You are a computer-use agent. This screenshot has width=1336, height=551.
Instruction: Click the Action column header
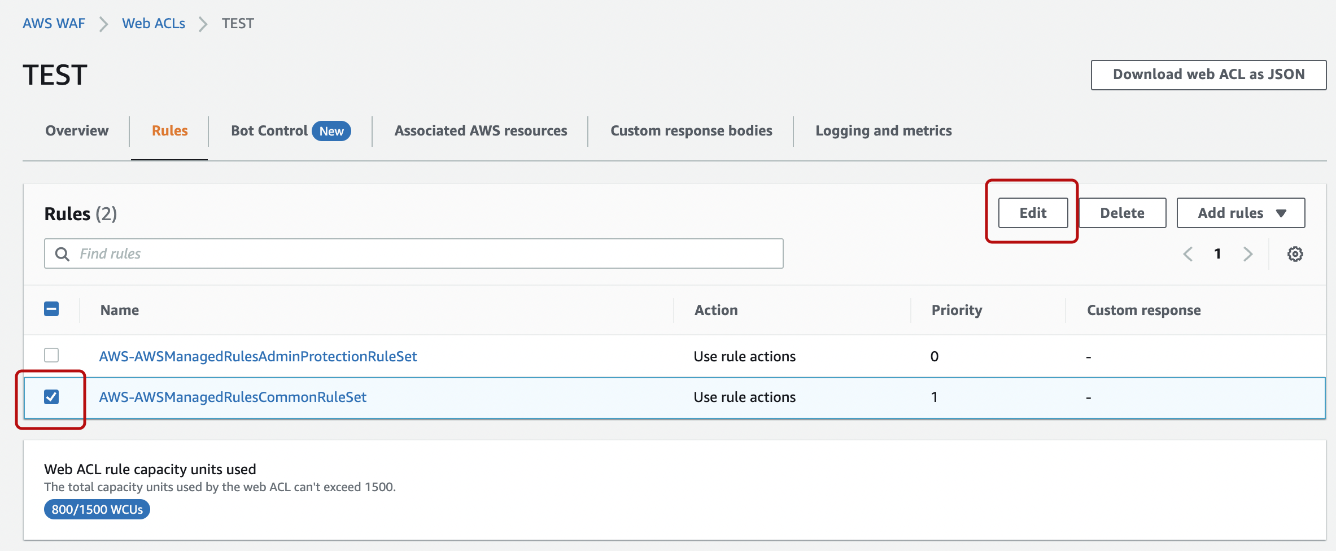tap(716, 310)
